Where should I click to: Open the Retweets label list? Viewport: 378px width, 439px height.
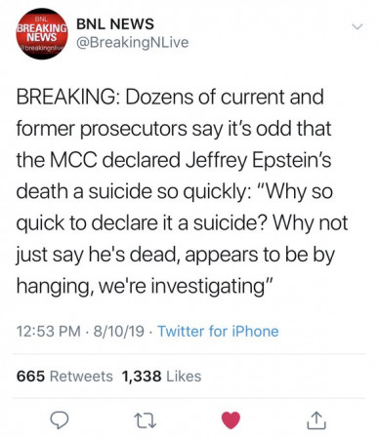pos(81,377)
